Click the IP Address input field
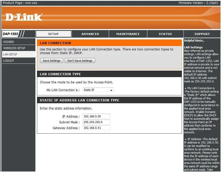Image resolution: width=221 pixels, height=172 pixels. tap(96, 116)
